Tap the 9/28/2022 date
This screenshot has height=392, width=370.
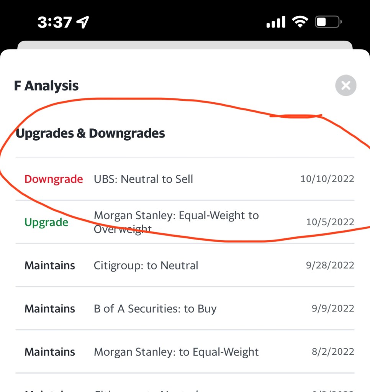click(330, 266)
